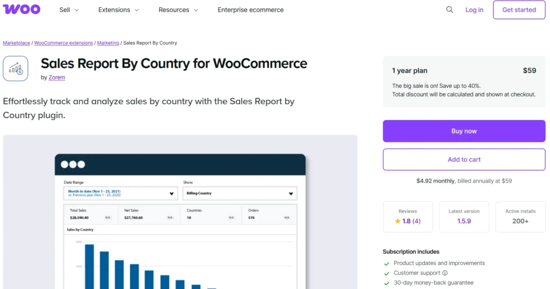550x289 pixels.
Task: Click the star rating icon in Reviews
Action: click(x=397, y=221)
